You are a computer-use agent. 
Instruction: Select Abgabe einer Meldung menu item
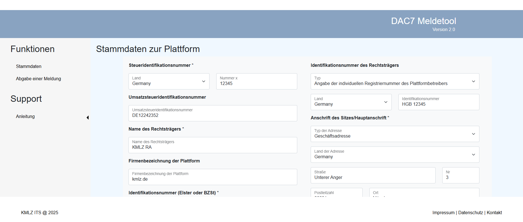pyautogui.click(x=38, y=79)
